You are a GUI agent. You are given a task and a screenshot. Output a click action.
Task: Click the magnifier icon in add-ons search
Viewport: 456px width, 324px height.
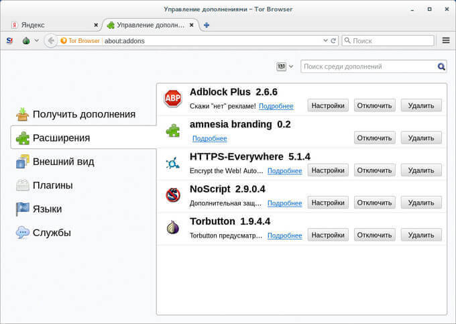(441, 66)
